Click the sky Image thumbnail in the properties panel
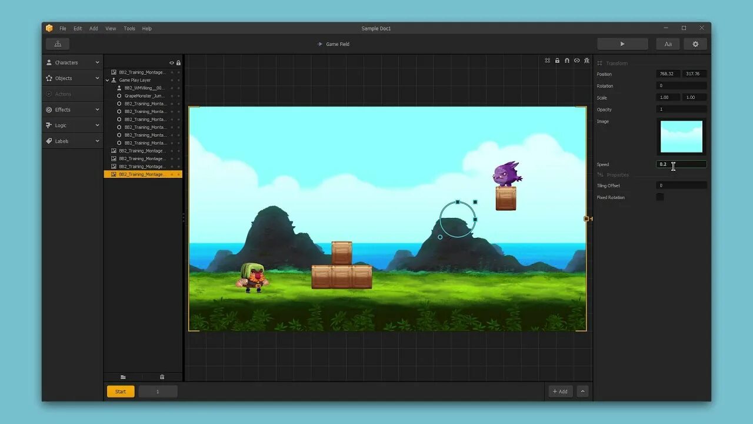This screenshot has height=424, width=753. [681, 137]
